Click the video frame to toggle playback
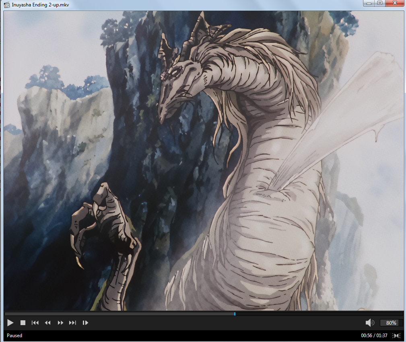Screen dimensions: 406x342 point(203,161)
